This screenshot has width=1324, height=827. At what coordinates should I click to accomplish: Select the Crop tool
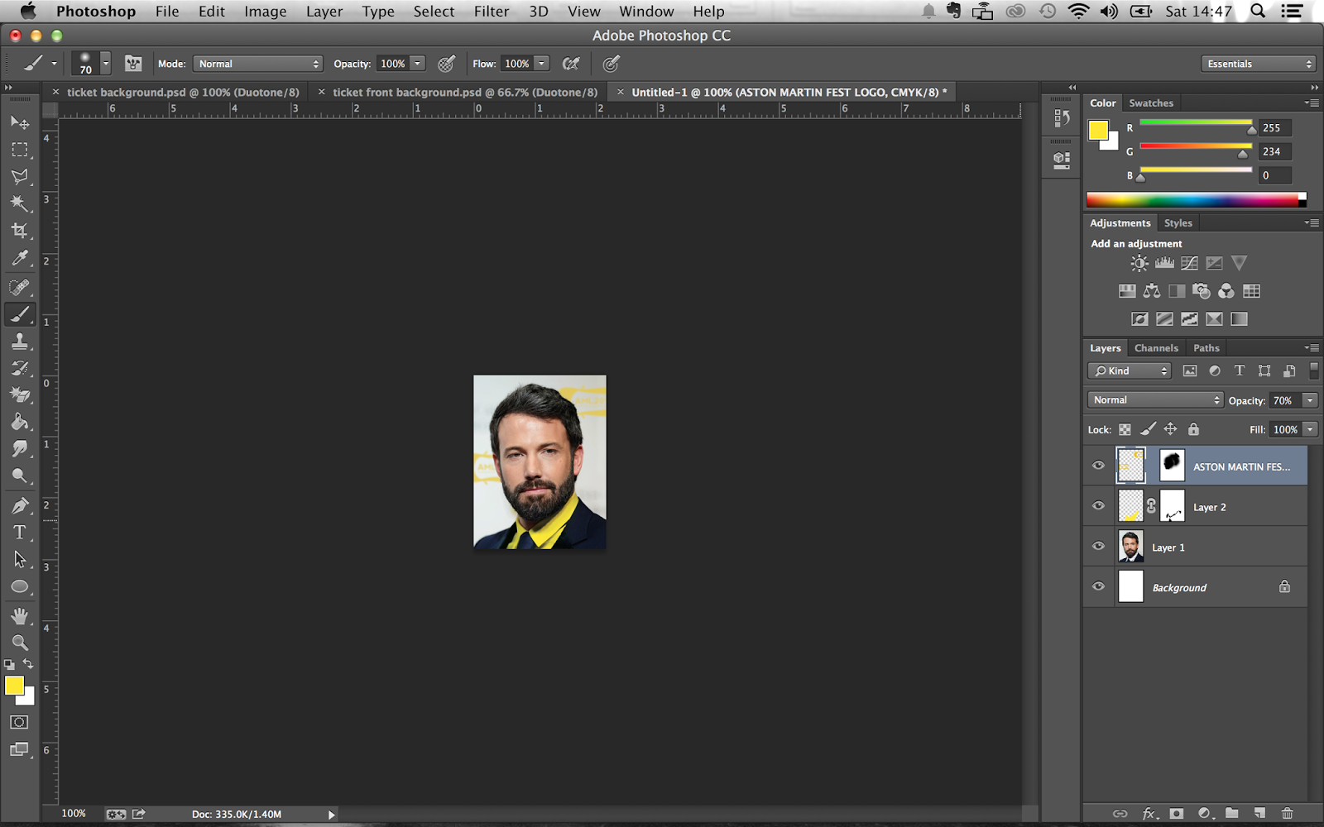point(20,231)
